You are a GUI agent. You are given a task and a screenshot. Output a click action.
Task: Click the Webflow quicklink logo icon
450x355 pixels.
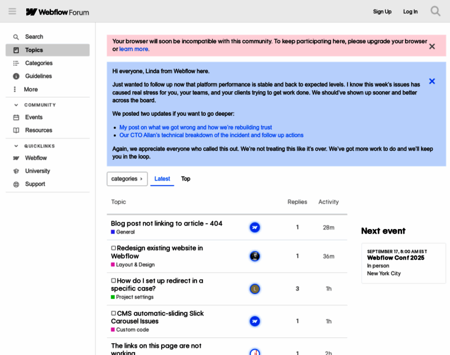[16, 158]
